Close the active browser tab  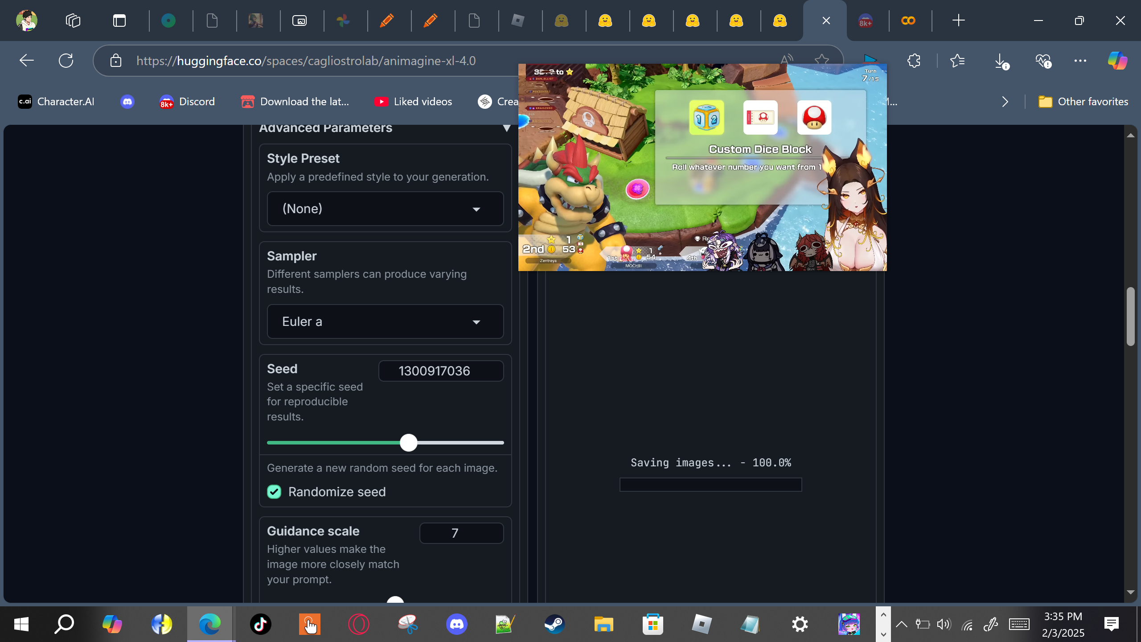coord(826,21)
